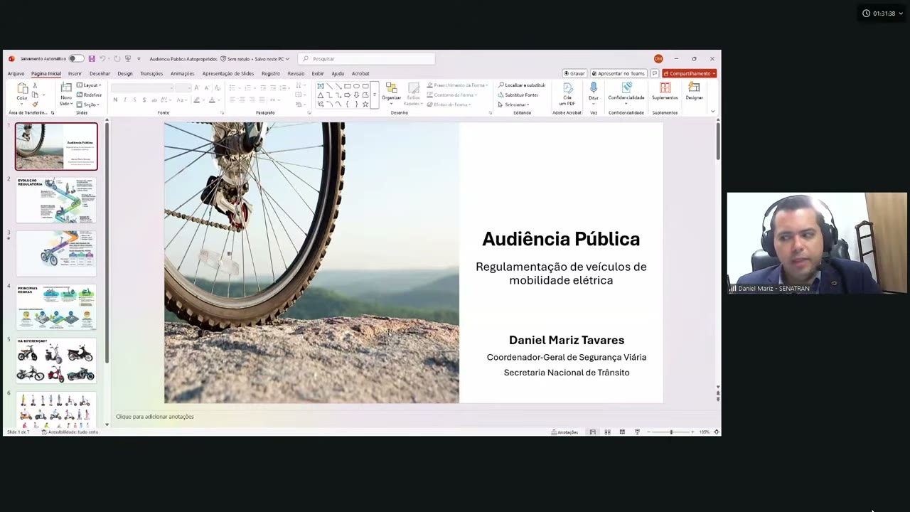Click the Undo arrow in the title bar
The width and height of the screenshot is (910, 512).
[x=102, y=59]
